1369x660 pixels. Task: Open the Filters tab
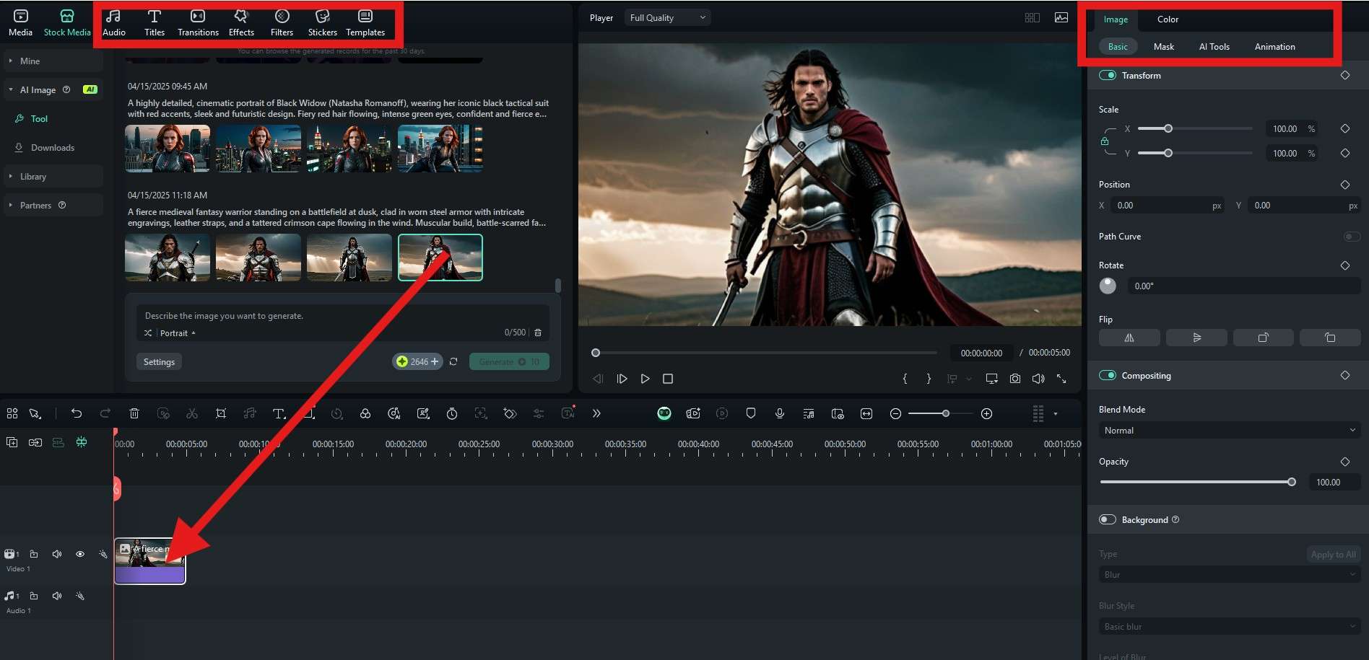click(282, 23)
